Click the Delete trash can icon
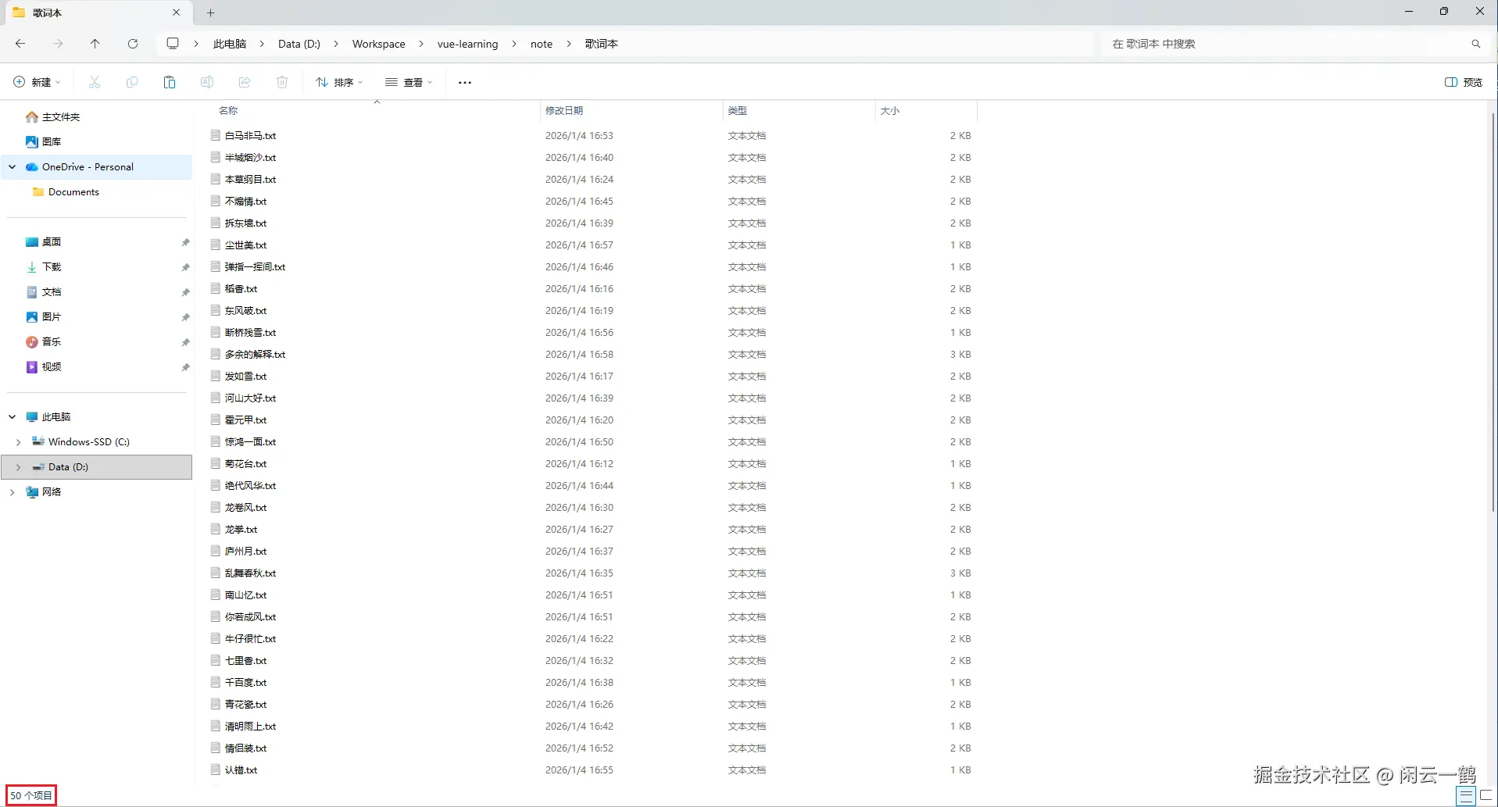Screen dimensions: 1498x807 coord(282,82)
